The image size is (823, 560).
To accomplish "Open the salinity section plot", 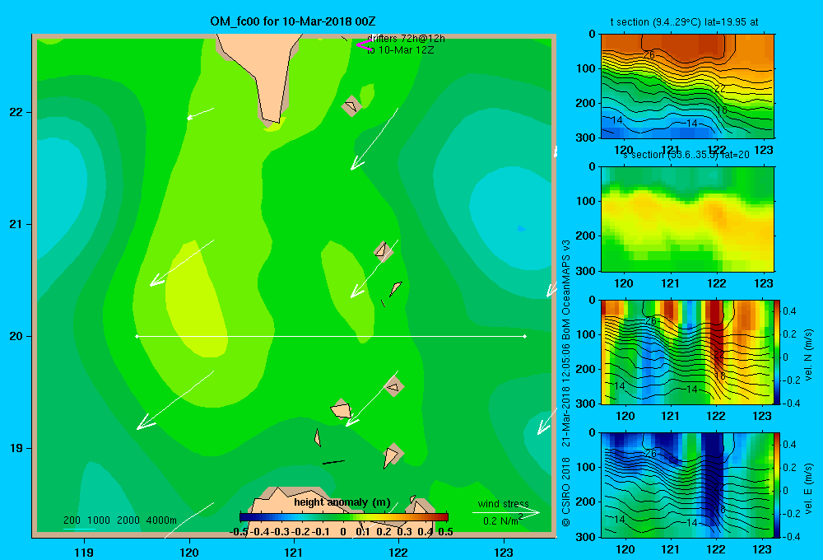I will click(x=687, y=218).
